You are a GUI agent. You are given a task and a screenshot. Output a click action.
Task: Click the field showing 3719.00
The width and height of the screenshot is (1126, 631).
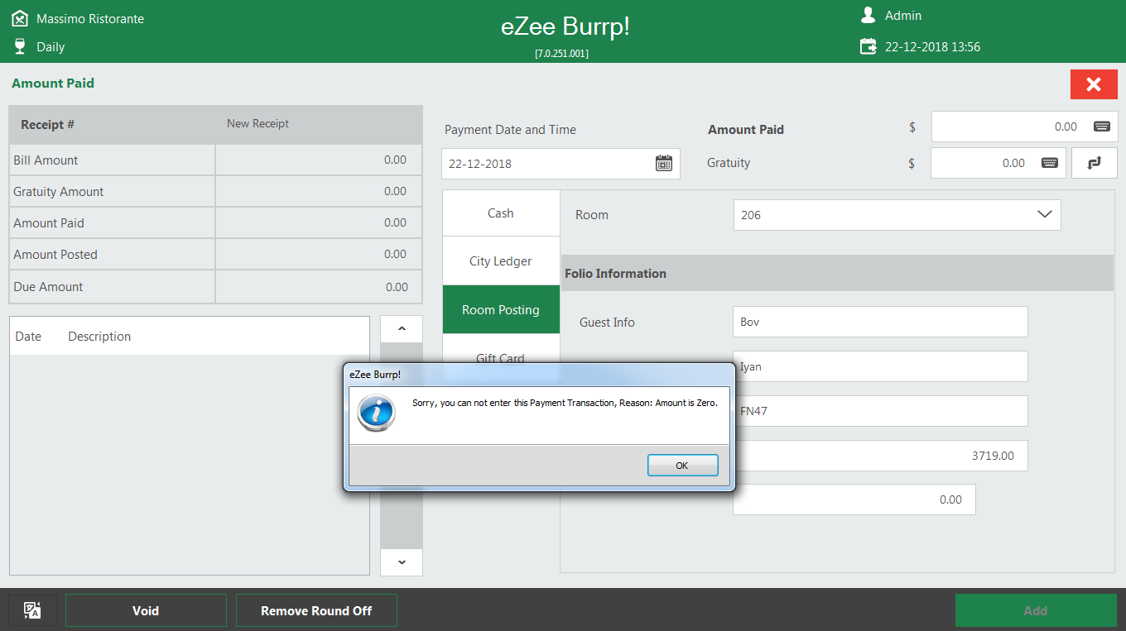[x=880, y=456]
